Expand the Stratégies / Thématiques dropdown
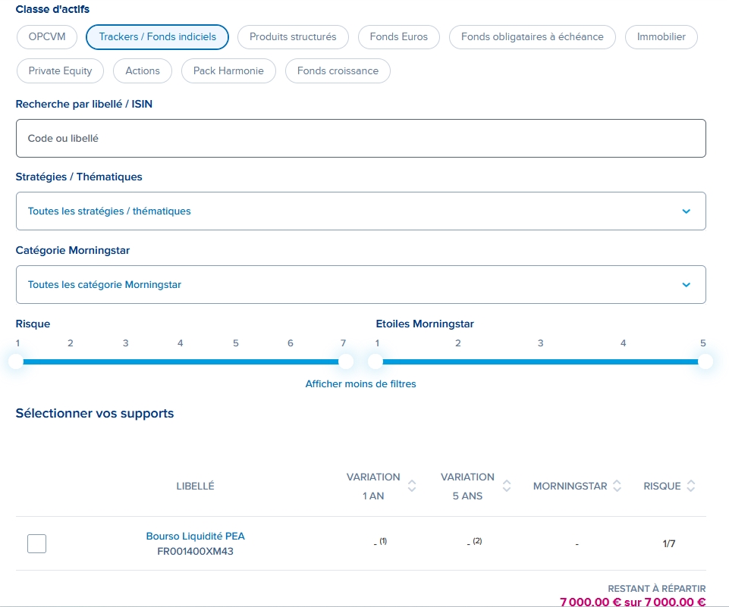 pyautogui.click(x=360, y=211)
